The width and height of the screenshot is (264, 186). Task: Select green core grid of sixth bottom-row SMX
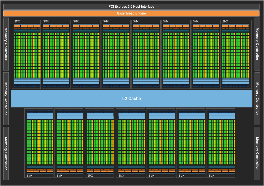[192, 142]
